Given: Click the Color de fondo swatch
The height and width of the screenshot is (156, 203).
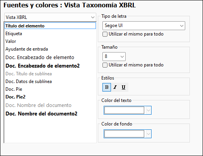Looking at the screenshot, I should tap(124, 134).
